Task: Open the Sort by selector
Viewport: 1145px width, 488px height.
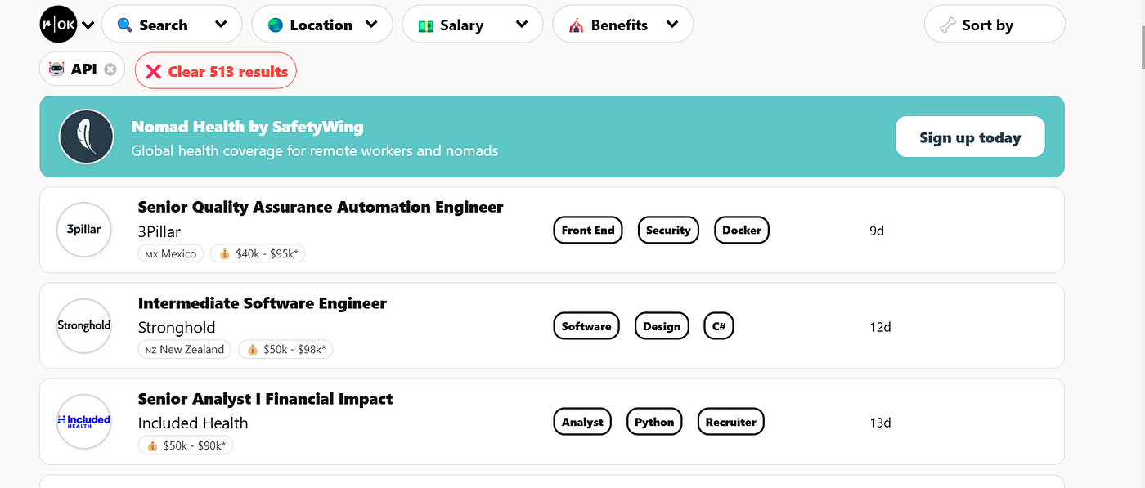Action: (995, 25)
